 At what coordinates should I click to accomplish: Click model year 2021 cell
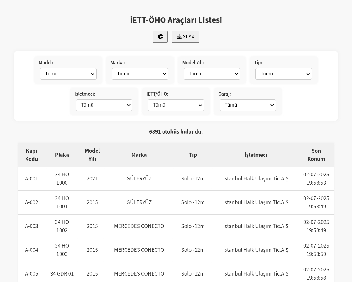click(x=92, y=179)
